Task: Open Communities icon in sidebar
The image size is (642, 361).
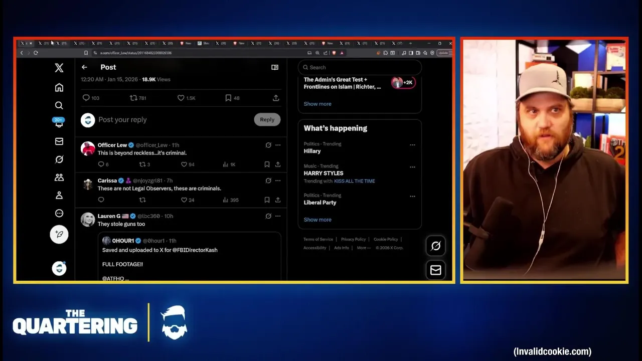Action: coord(59,177)
